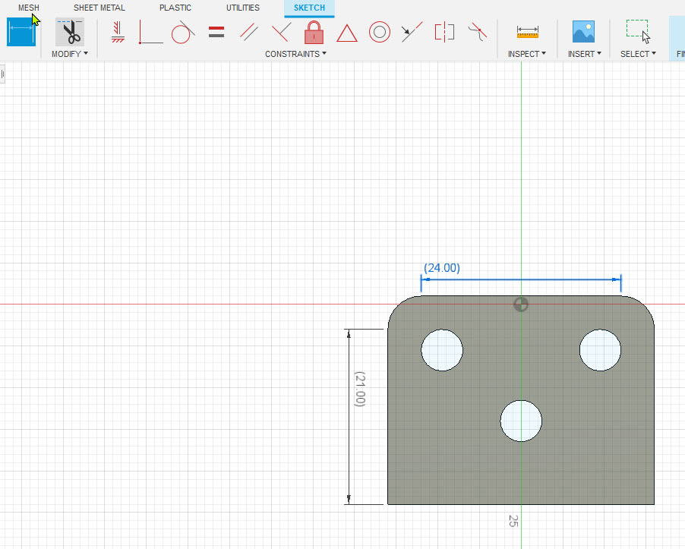Image resolution: width=685 pixels, height=549 pixels.
Task: Select the Concentric constraint
Action: 379,33
